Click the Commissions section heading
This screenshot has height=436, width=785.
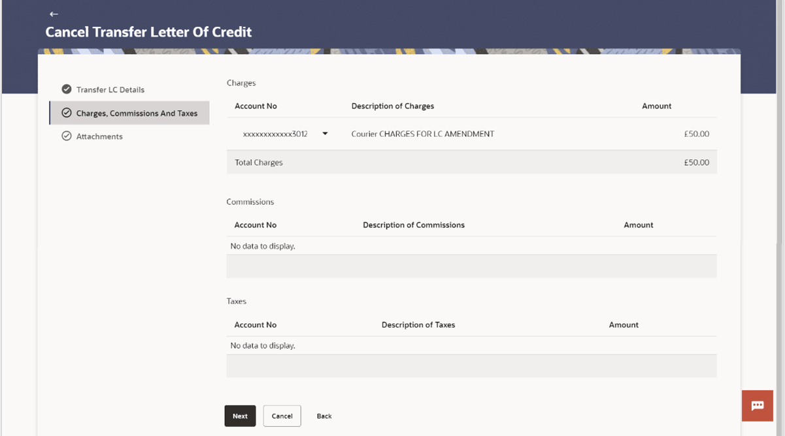(250, 202)
